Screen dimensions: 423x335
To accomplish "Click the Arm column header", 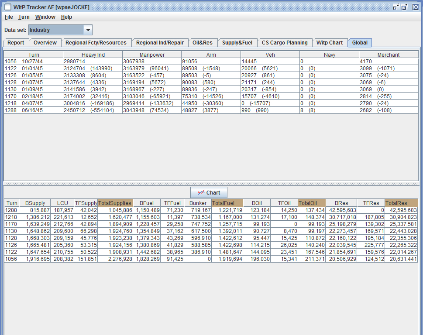I will [211, 55].
